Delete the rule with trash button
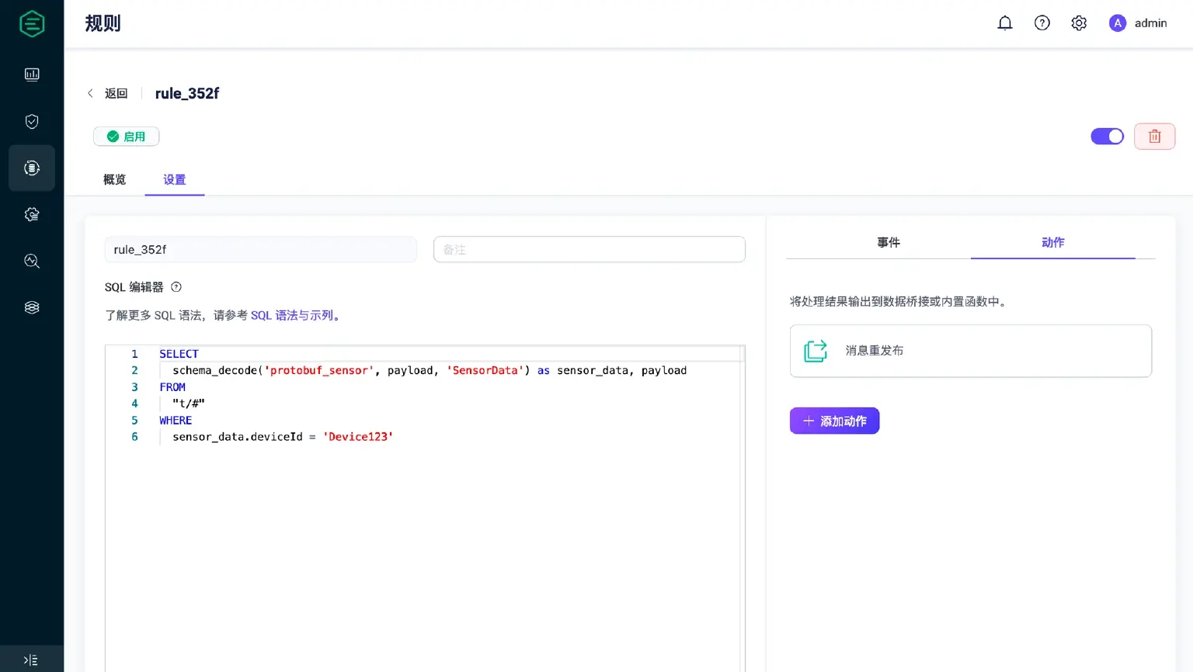The width and height of the screenshot is (1193, 672). click(x=1154, y=137)
